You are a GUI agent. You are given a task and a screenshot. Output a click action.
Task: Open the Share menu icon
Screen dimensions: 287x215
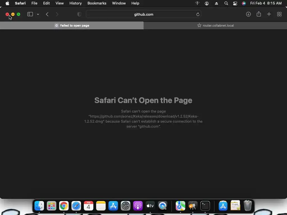(259, 14)
